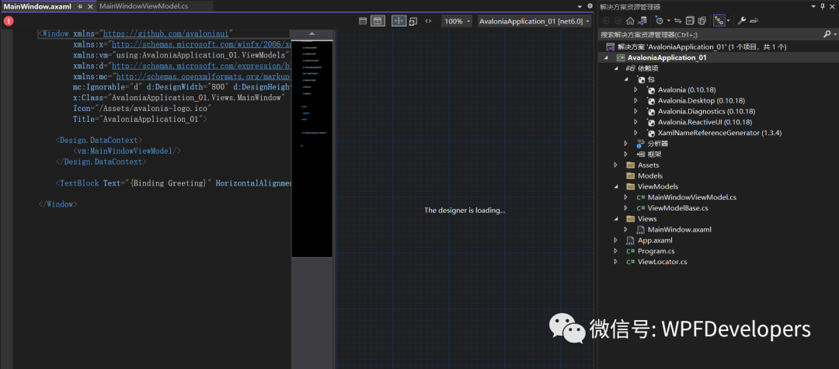
Task: Open the file nesting dropdown arrow
Action: coord(728,20)
